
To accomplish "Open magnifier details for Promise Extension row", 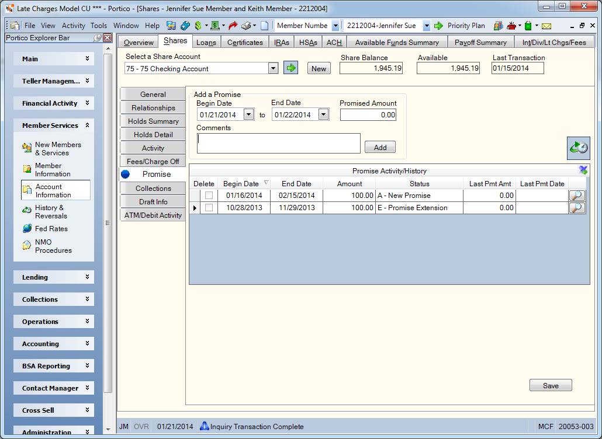I will [x=577, y=208].
